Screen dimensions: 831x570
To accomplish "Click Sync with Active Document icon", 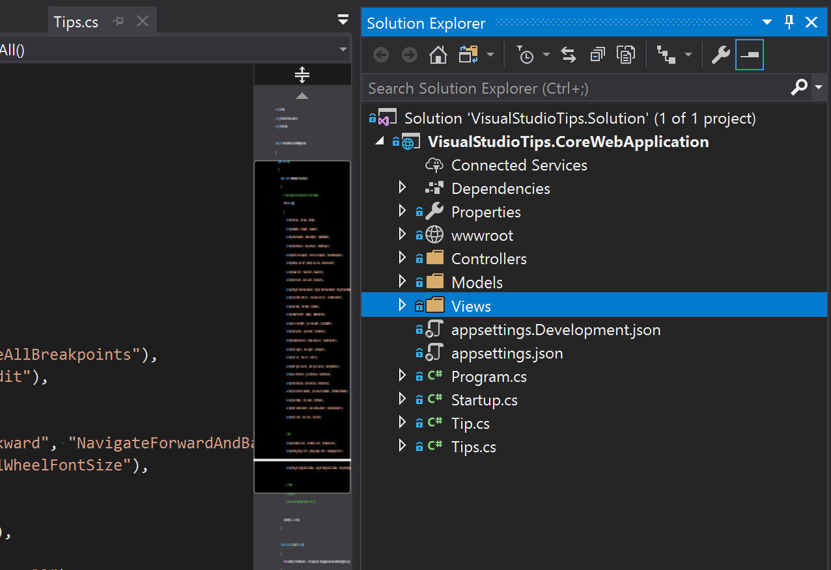I will click(569, 55).
